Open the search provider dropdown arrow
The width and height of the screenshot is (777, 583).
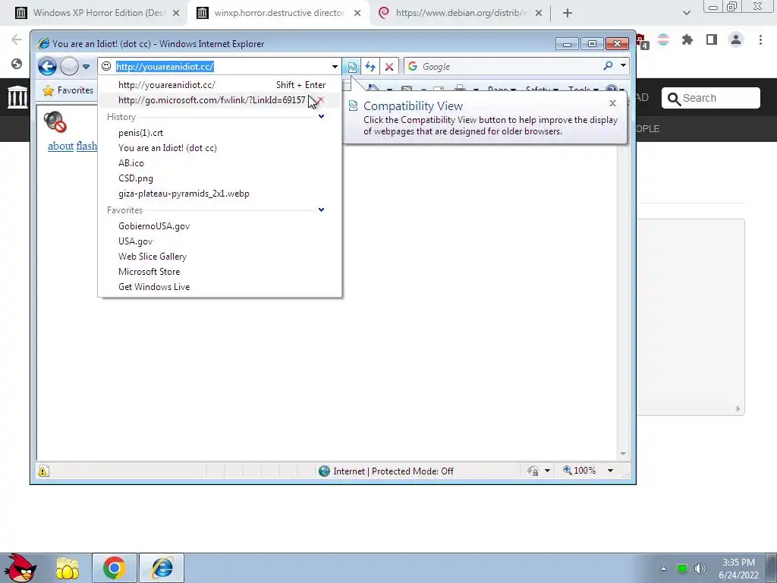coord(623,66)
